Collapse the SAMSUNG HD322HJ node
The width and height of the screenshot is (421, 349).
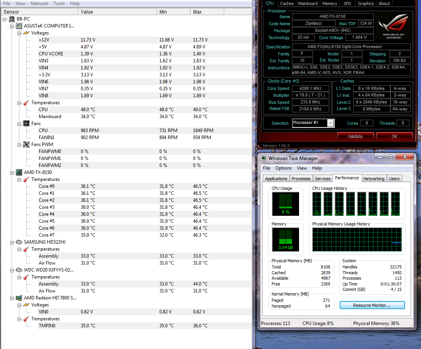[x=12, y=243]
